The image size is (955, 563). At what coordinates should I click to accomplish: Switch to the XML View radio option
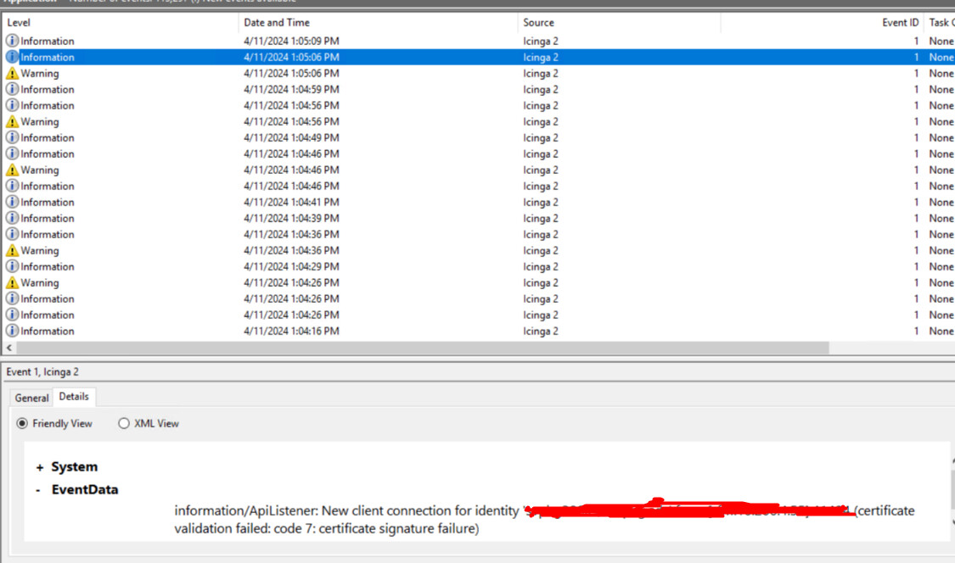124,423
